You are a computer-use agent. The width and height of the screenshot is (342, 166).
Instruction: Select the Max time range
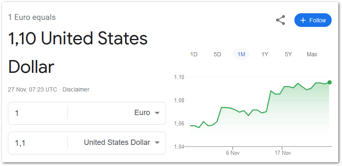[312, 54]
